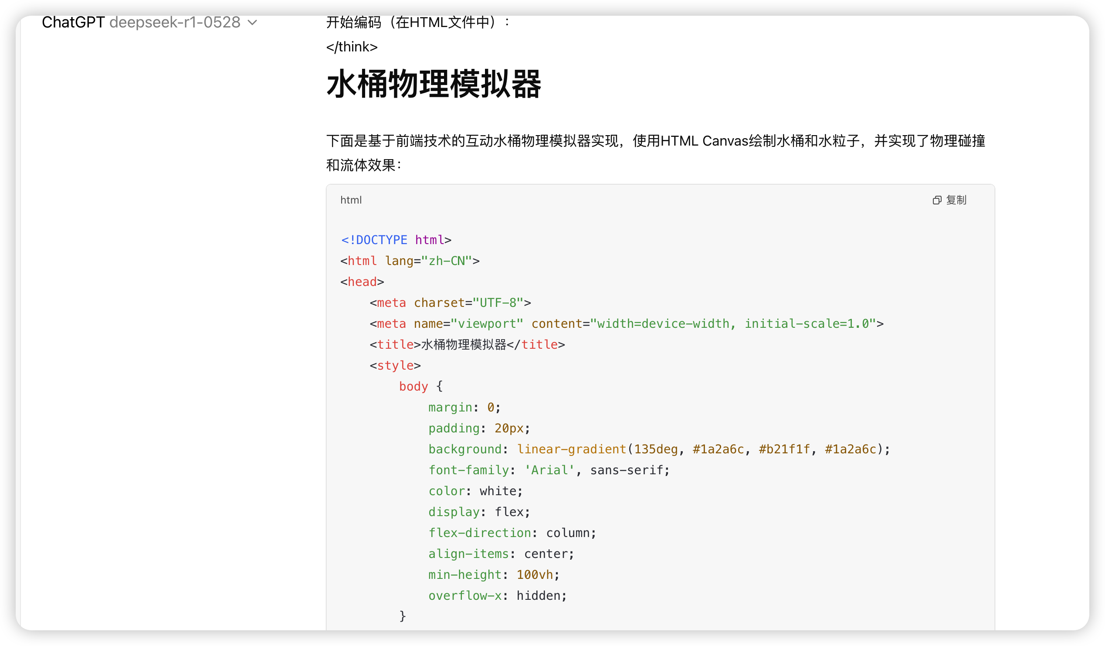Click the opening <style> tag in code
The height and width of the screenshot is (646, 1105).
pyautogui.click(x=395, y=365)
